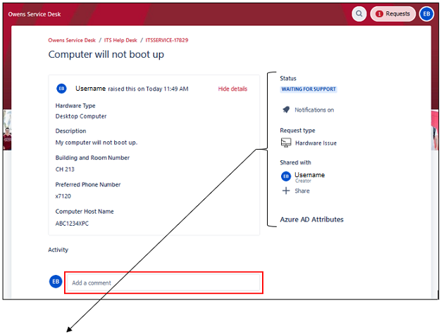441x334 pixels.
Task: Toggle the Notifications on setting
Action: (x=313, y=110)
